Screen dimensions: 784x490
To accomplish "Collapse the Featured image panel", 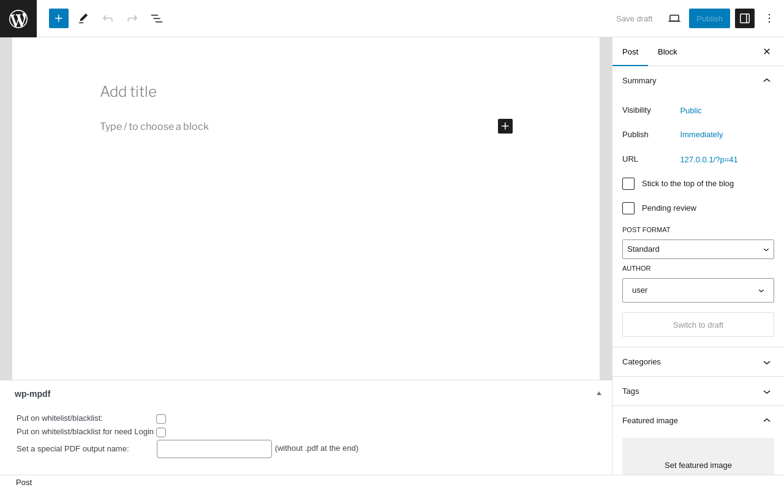I will pyautogui.click(x=698, y=421).
